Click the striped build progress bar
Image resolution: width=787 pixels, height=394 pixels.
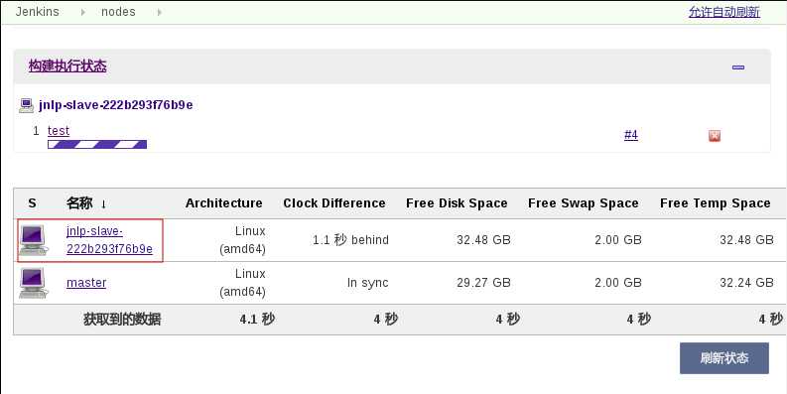tap(97, 145)
